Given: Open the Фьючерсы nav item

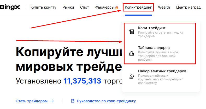Looking at the screenshot, I should click(105, 8).
